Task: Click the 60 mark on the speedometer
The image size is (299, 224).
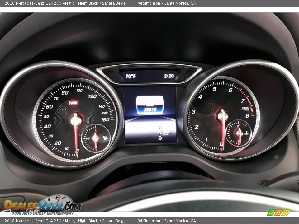Action: [x=50, y=106]
